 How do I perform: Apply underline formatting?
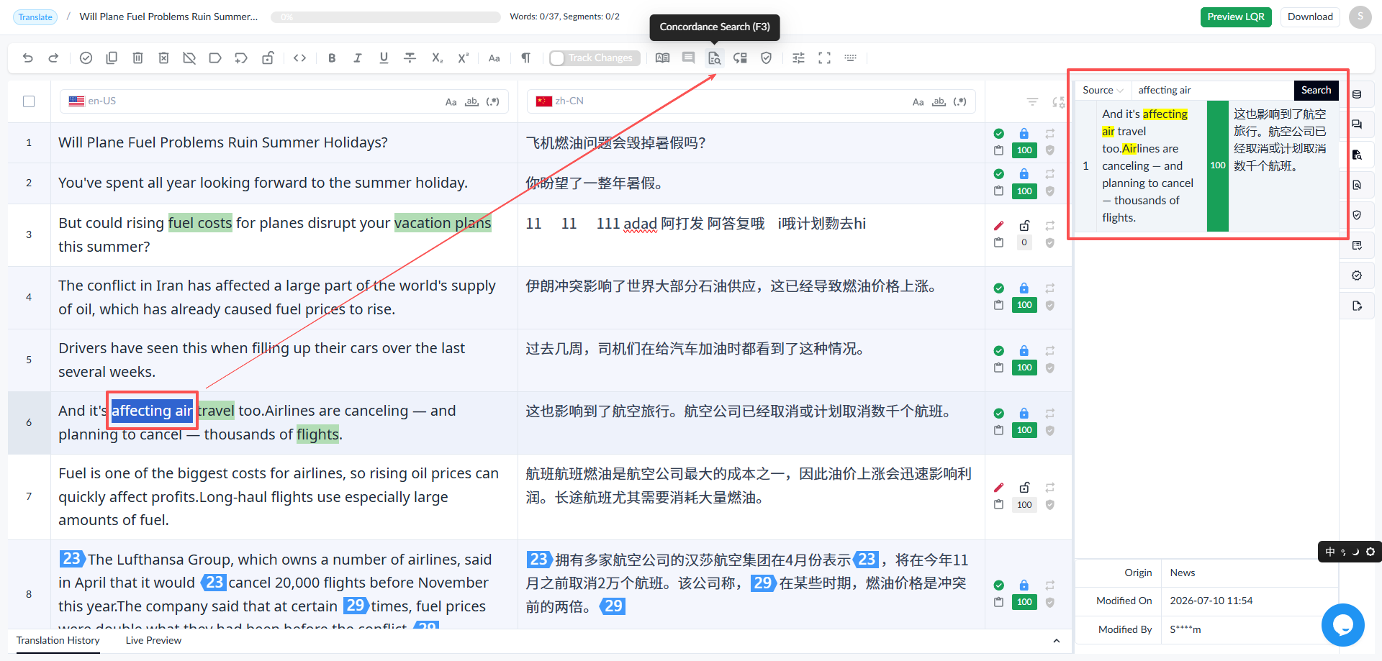[384, 58]
